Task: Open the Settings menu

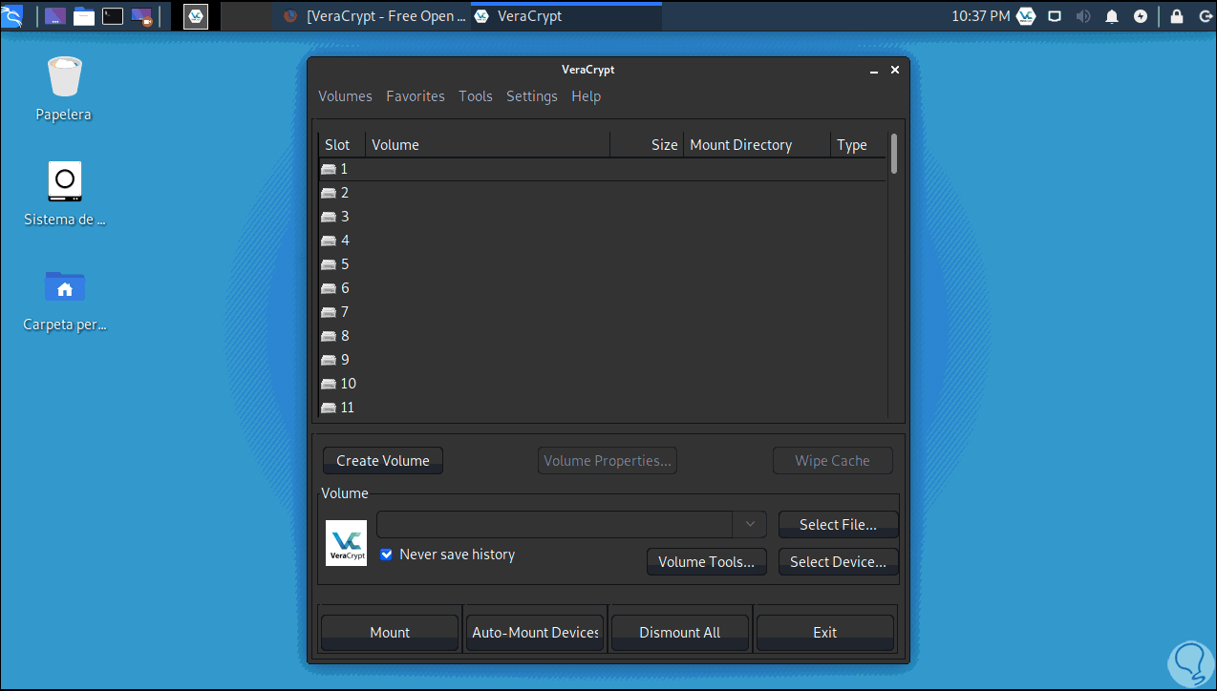Action: (x=532, y=96)
